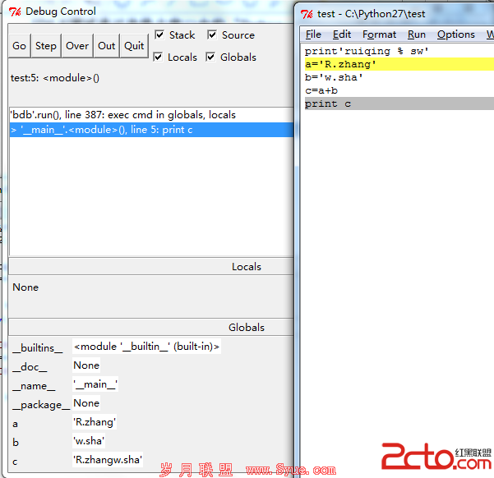
Task: Uncheck the Locals checkbox
Action: pos(158,57)
